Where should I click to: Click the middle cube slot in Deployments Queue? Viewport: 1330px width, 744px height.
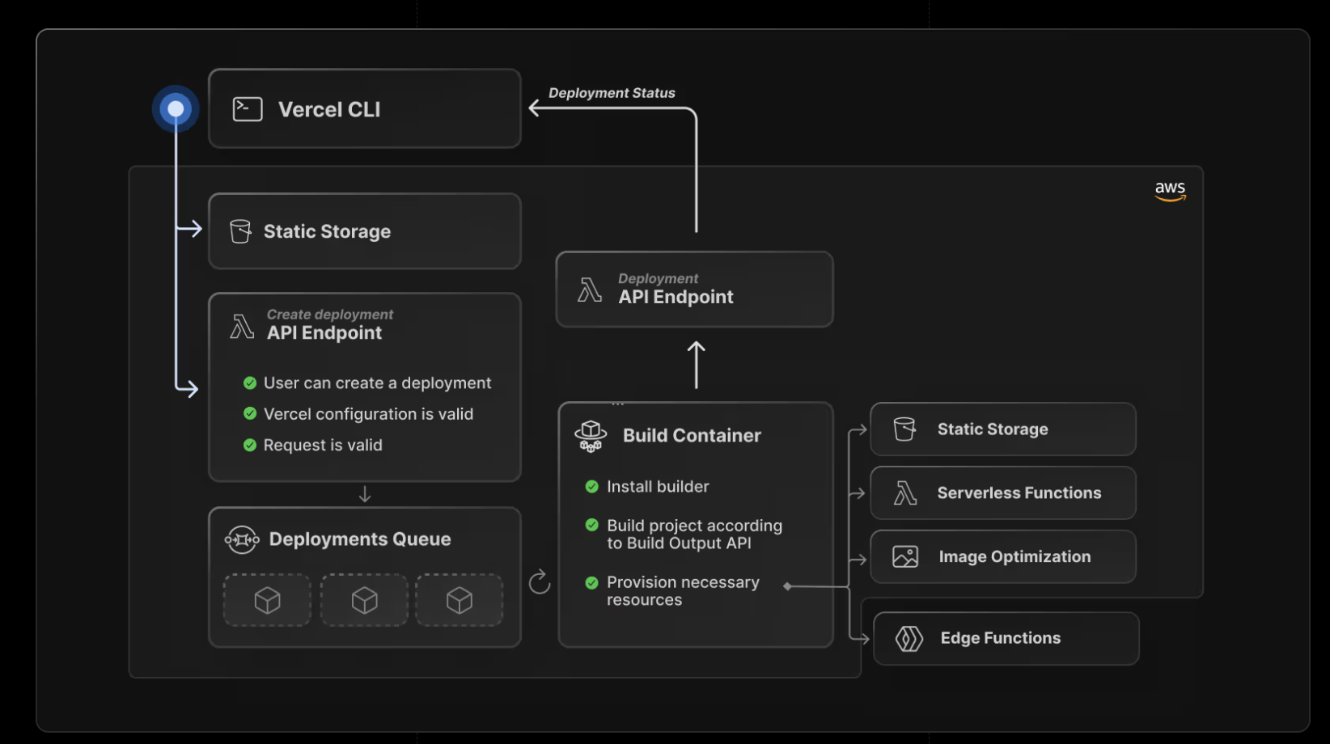[x=364, y=600]
